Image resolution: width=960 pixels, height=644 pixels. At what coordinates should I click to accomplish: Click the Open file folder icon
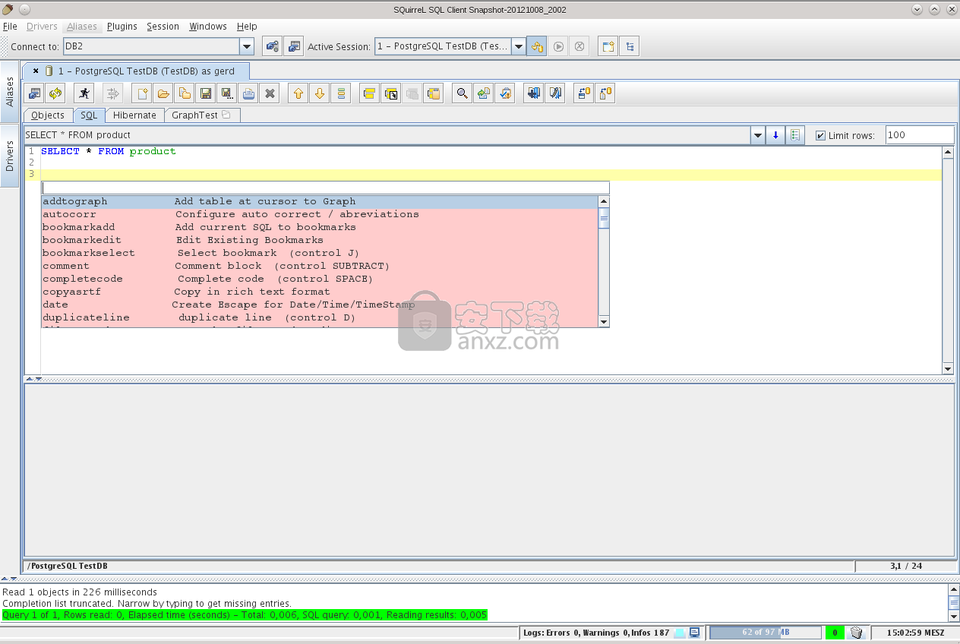(x=163, y=93)
